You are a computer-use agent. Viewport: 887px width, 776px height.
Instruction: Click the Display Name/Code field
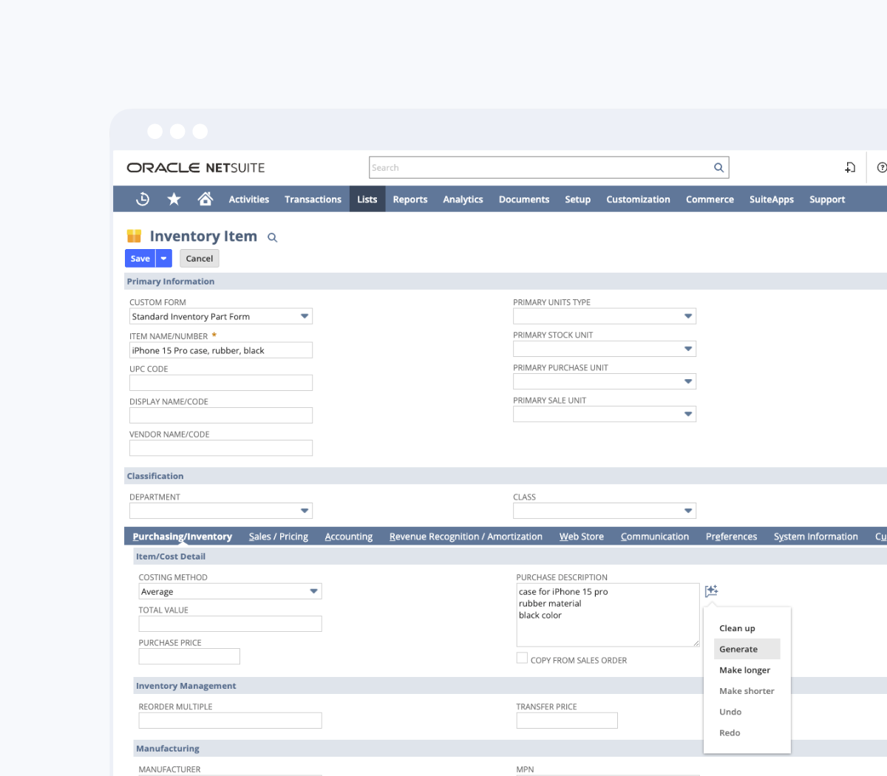[x=221, y=415]
